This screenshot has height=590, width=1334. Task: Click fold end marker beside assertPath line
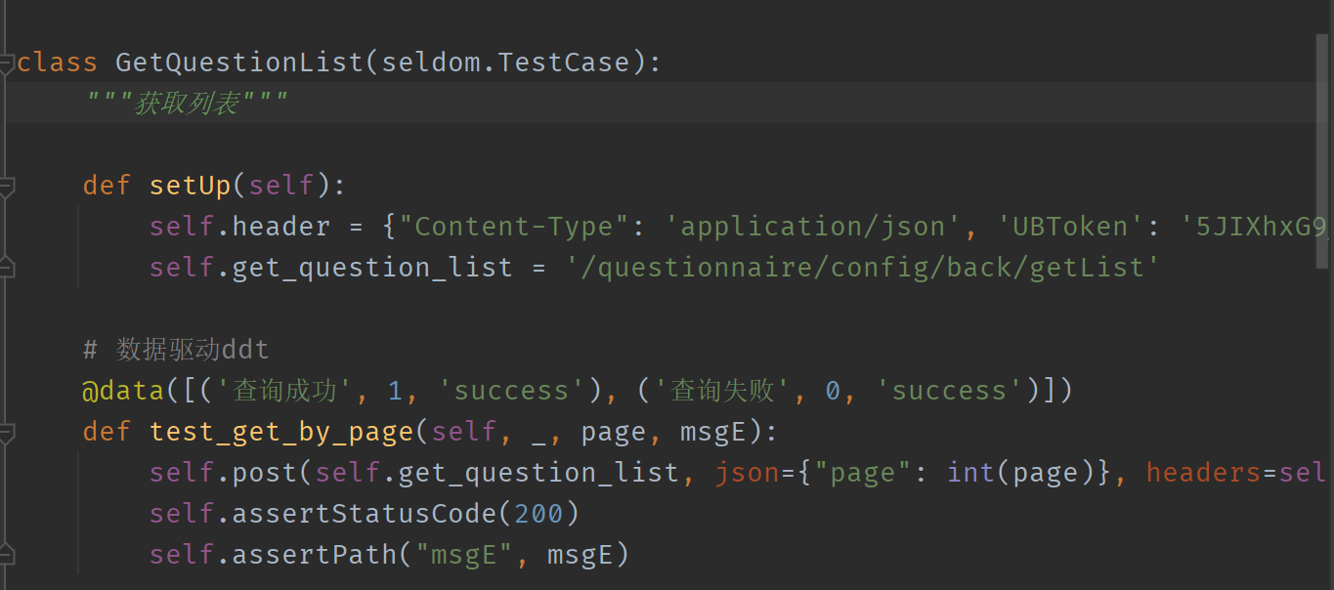point(7,555)
